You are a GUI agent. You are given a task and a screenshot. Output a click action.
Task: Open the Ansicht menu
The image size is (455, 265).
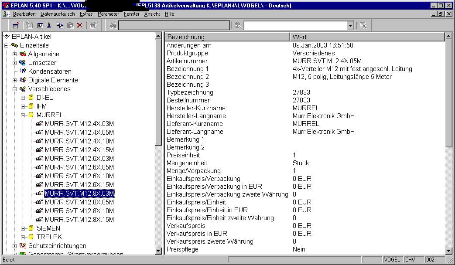click(x=152, y=14)
